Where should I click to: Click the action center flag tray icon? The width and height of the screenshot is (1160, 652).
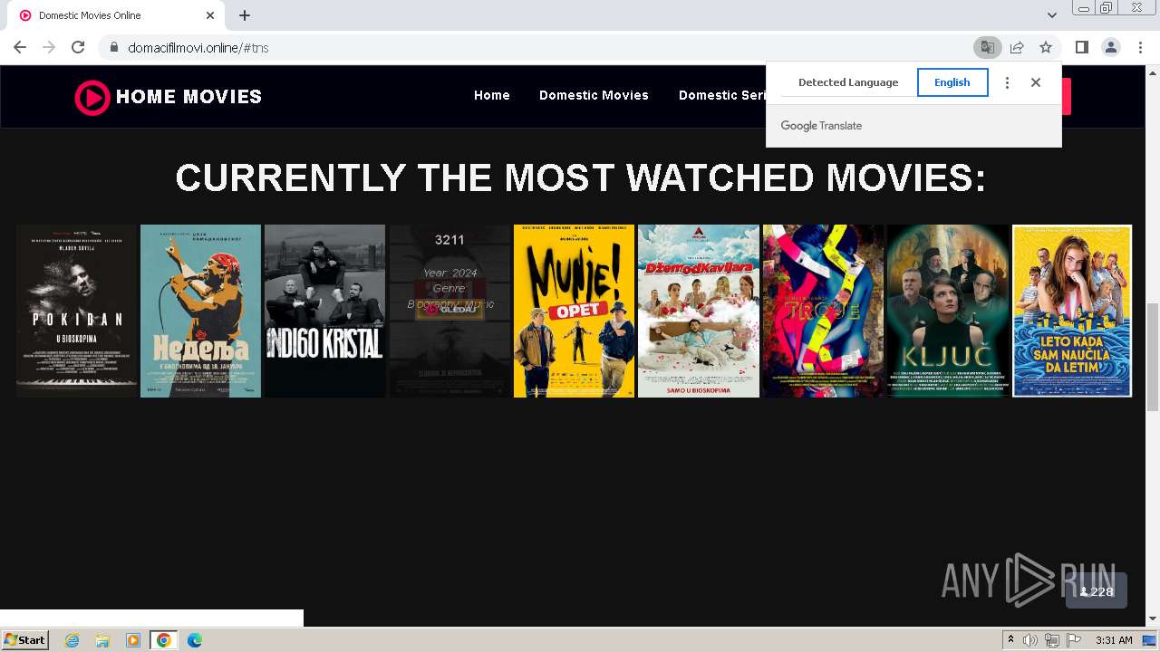tap(1073, 640)
